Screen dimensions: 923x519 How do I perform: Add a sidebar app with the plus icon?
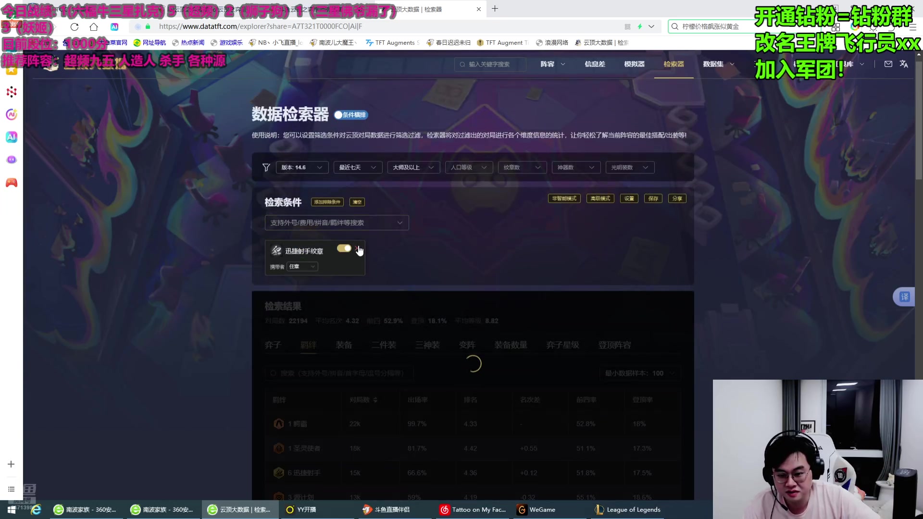11,464
